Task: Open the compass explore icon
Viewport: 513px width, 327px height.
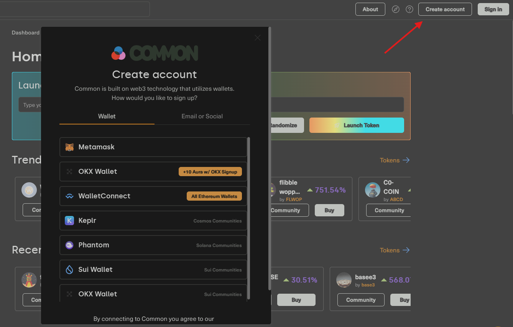Action: point(396,9)
